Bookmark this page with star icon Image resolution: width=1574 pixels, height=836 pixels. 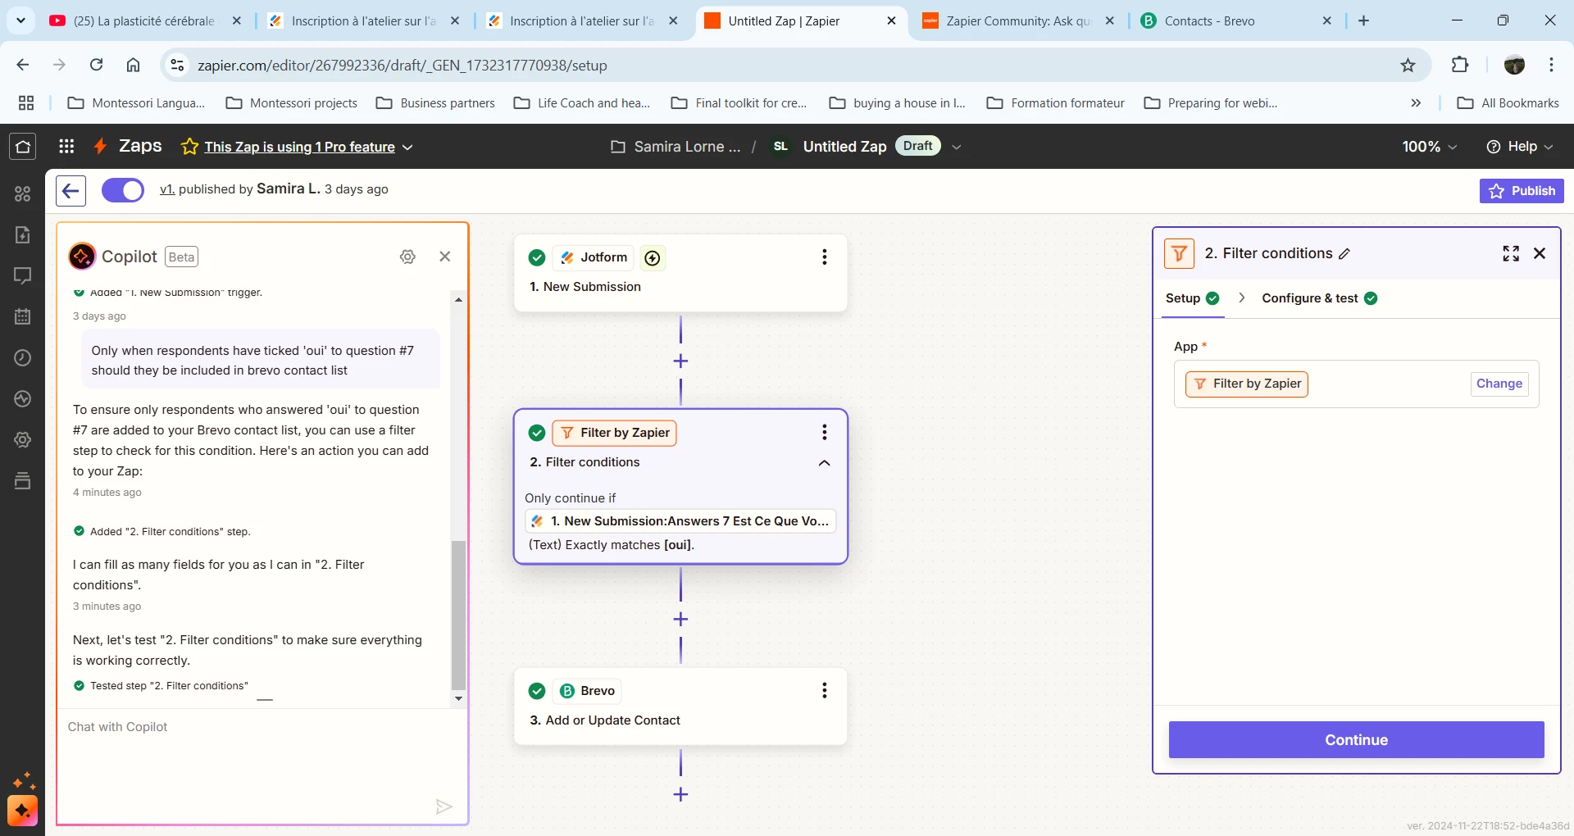pyautogui.click(x=1408, y=66)
